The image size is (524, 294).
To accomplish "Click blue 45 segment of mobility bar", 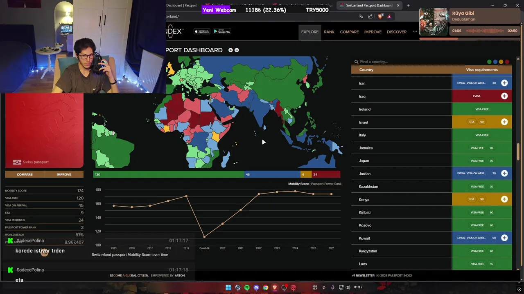I will pos(272,174).
